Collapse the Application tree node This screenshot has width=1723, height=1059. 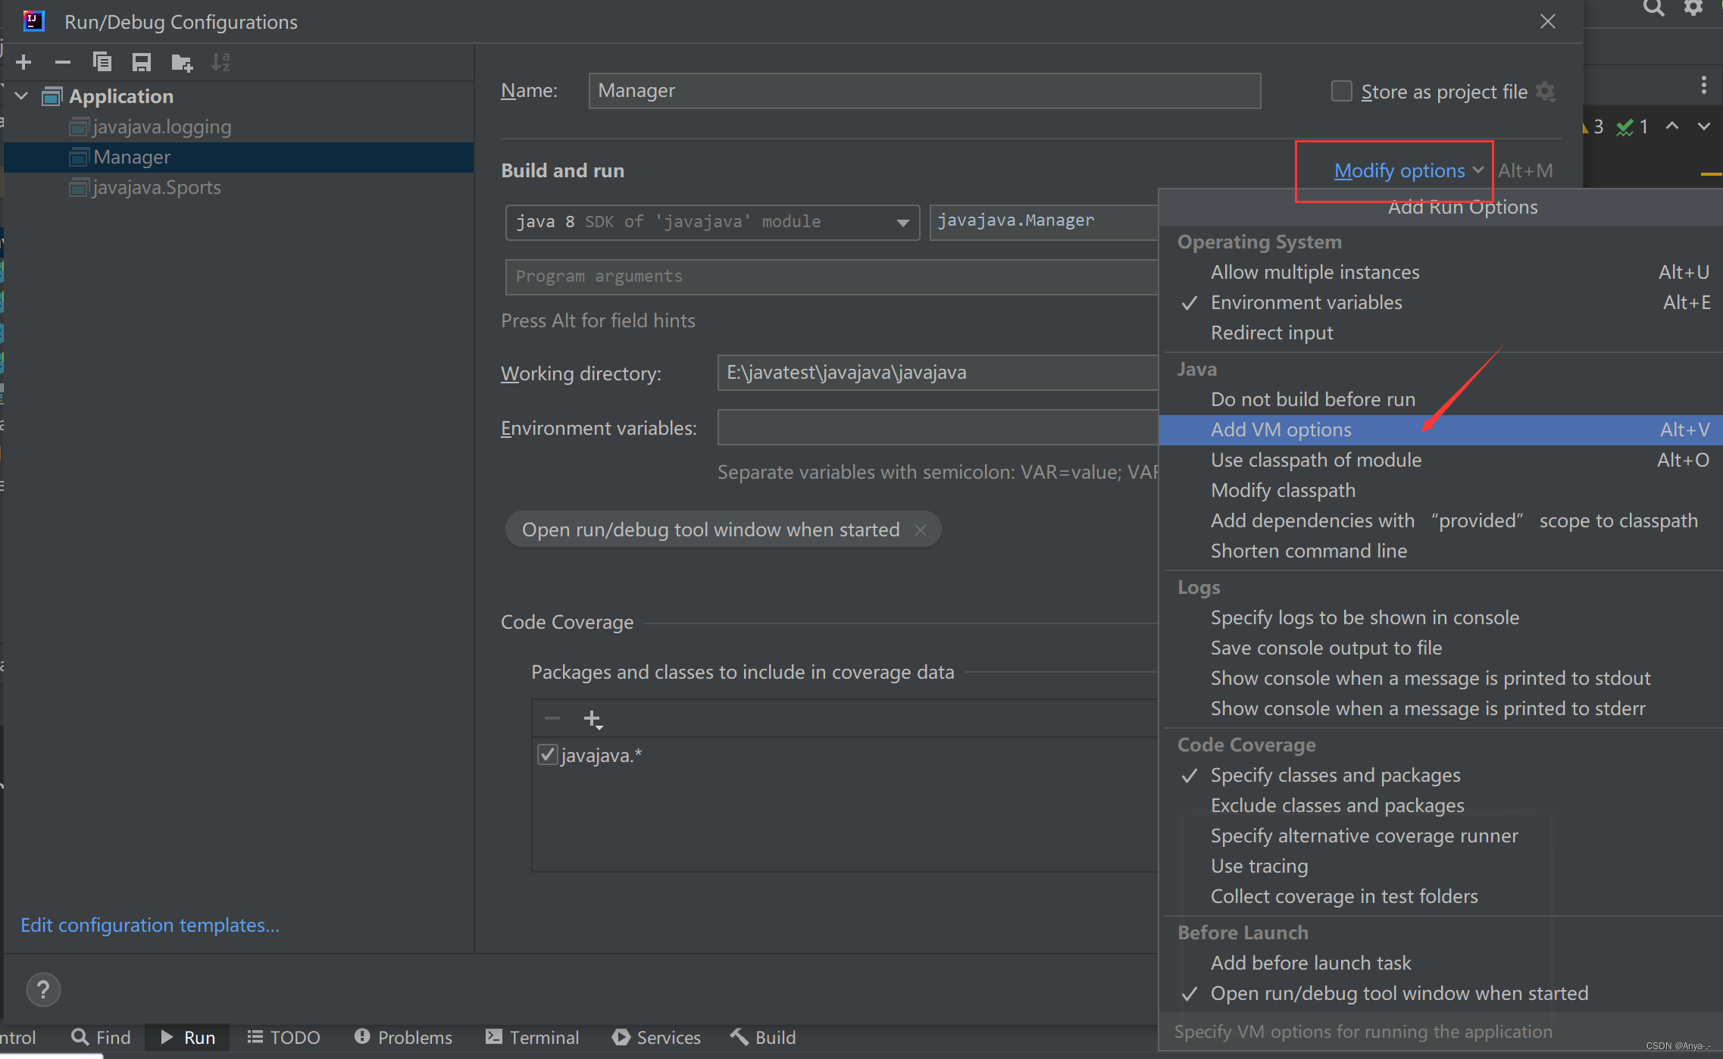[22, 96]
